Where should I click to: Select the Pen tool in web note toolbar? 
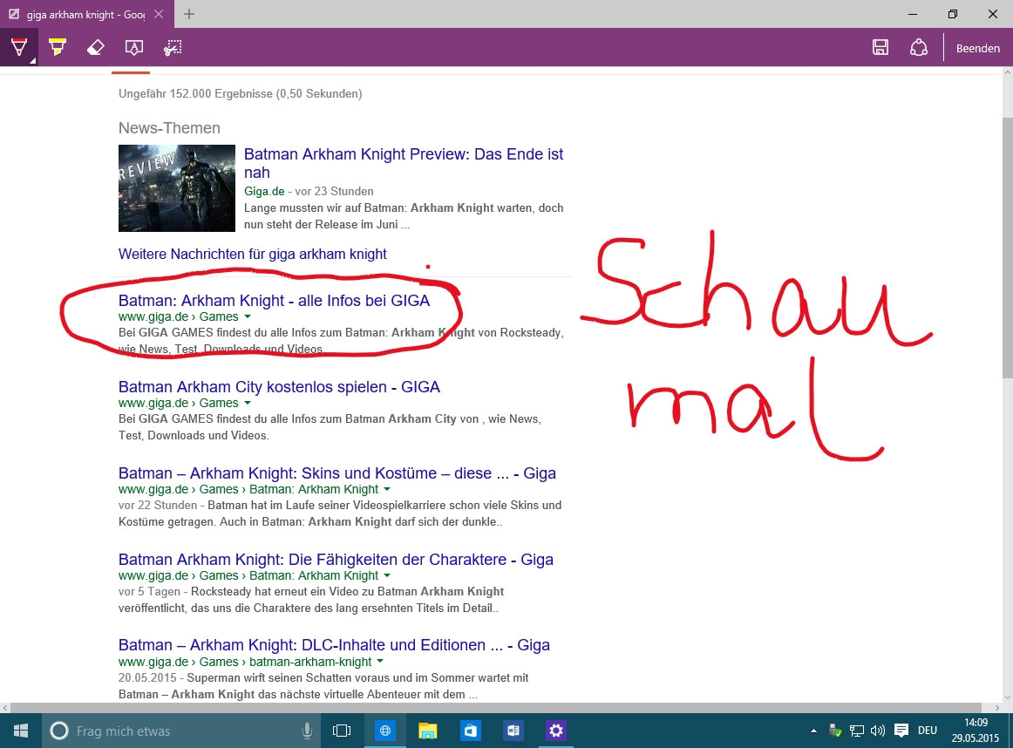pos(18,47)
